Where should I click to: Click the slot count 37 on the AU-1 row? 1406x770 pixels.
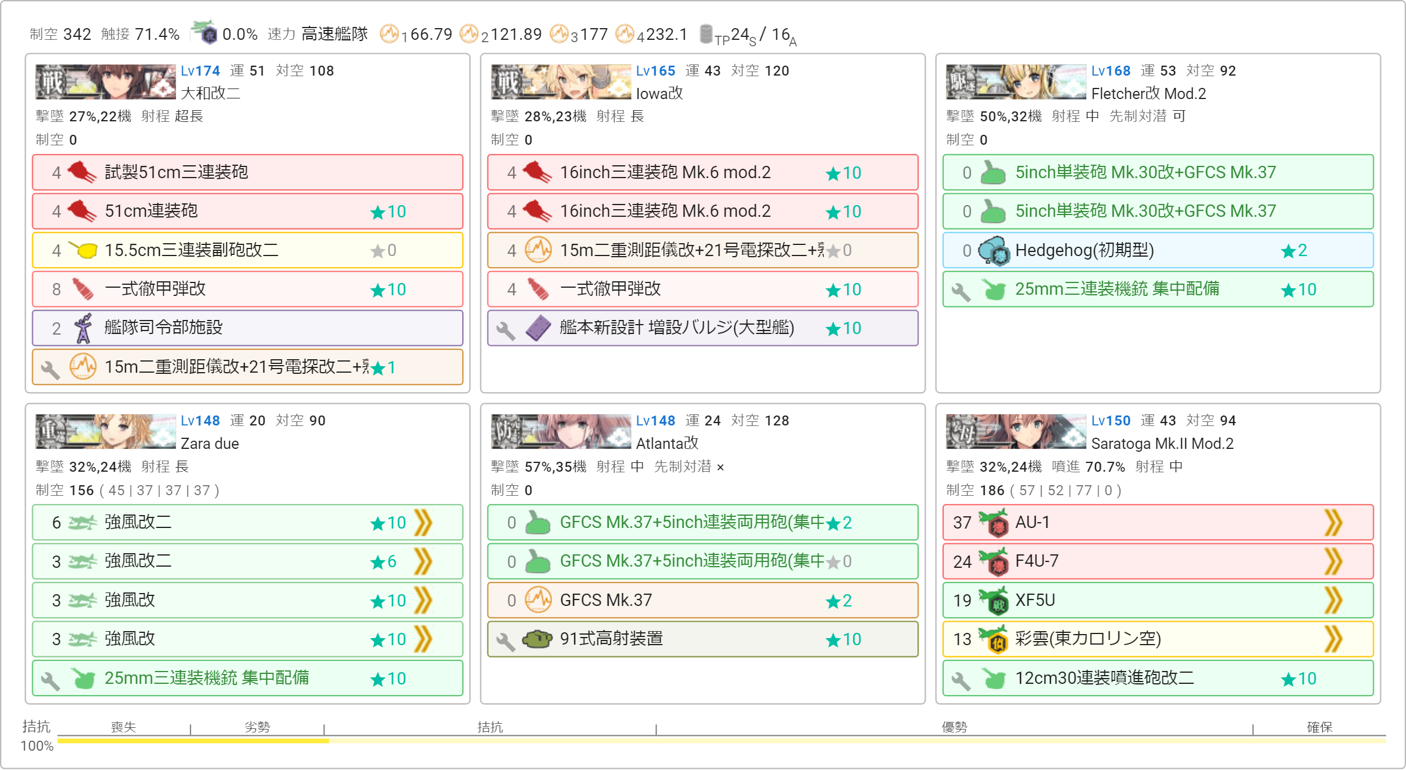tap(962, 523)
